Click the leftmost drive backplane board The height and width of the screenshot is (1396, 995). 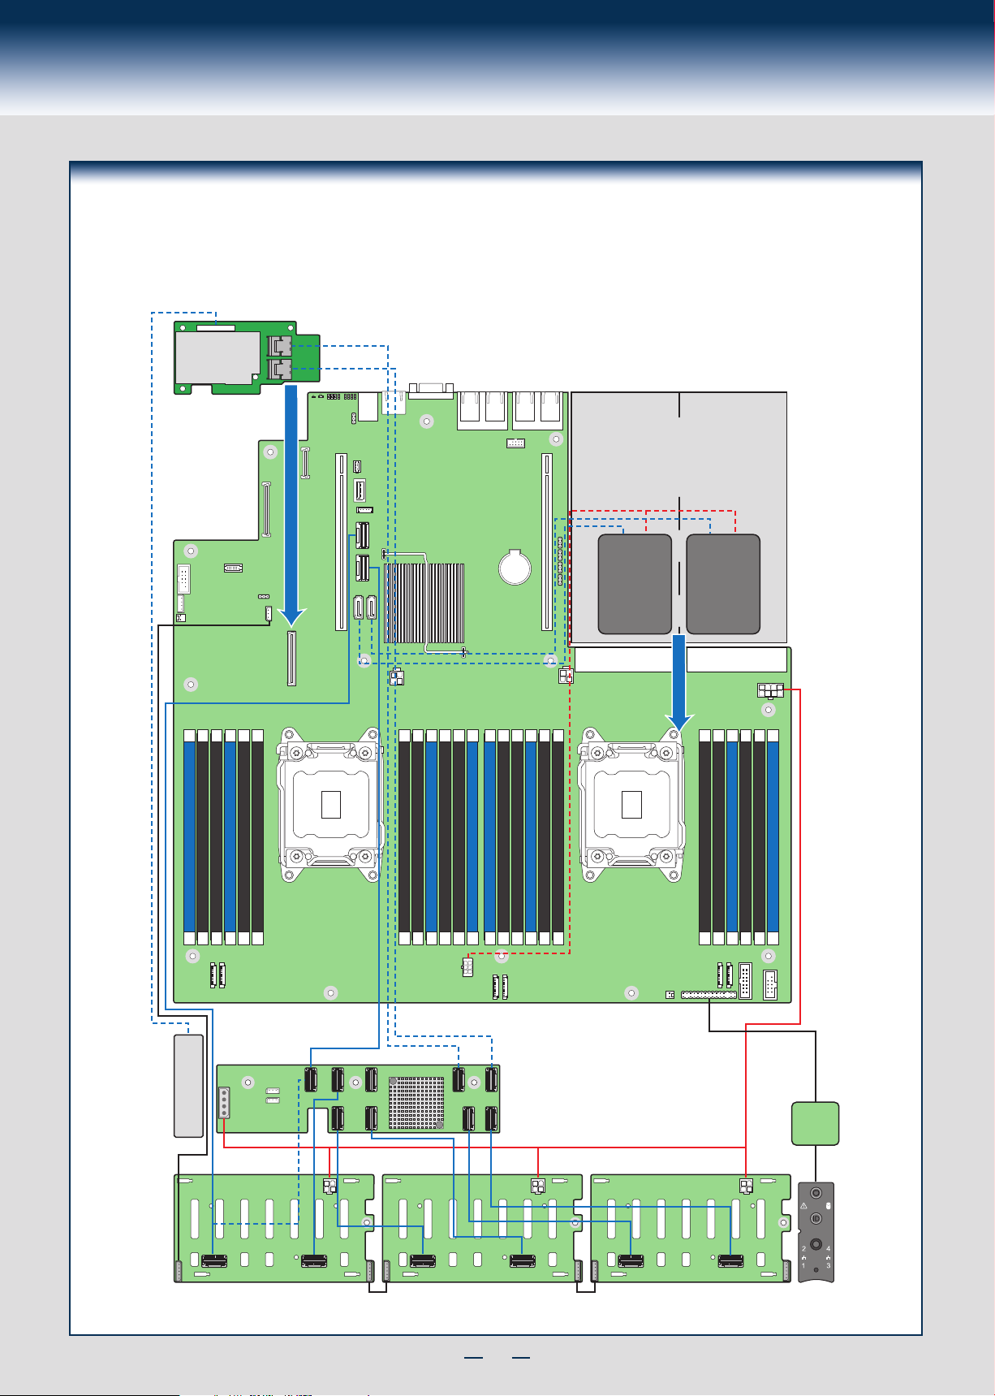click(274, 1228)
